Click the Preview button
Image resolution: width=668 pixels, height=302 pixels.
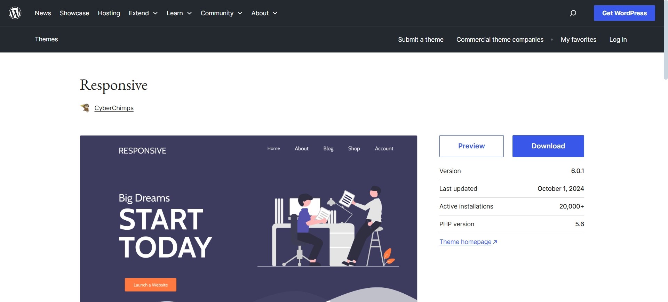[x=471, y=146]
